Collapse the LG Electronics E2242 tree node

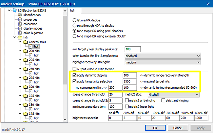click(9, 11)
